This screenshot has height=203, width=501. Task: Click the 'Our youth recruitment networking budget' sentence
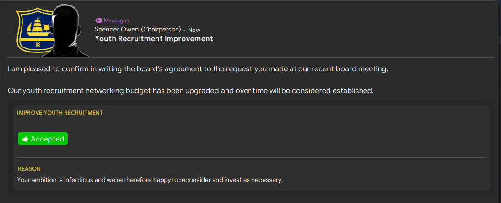(x=191, y=91)
